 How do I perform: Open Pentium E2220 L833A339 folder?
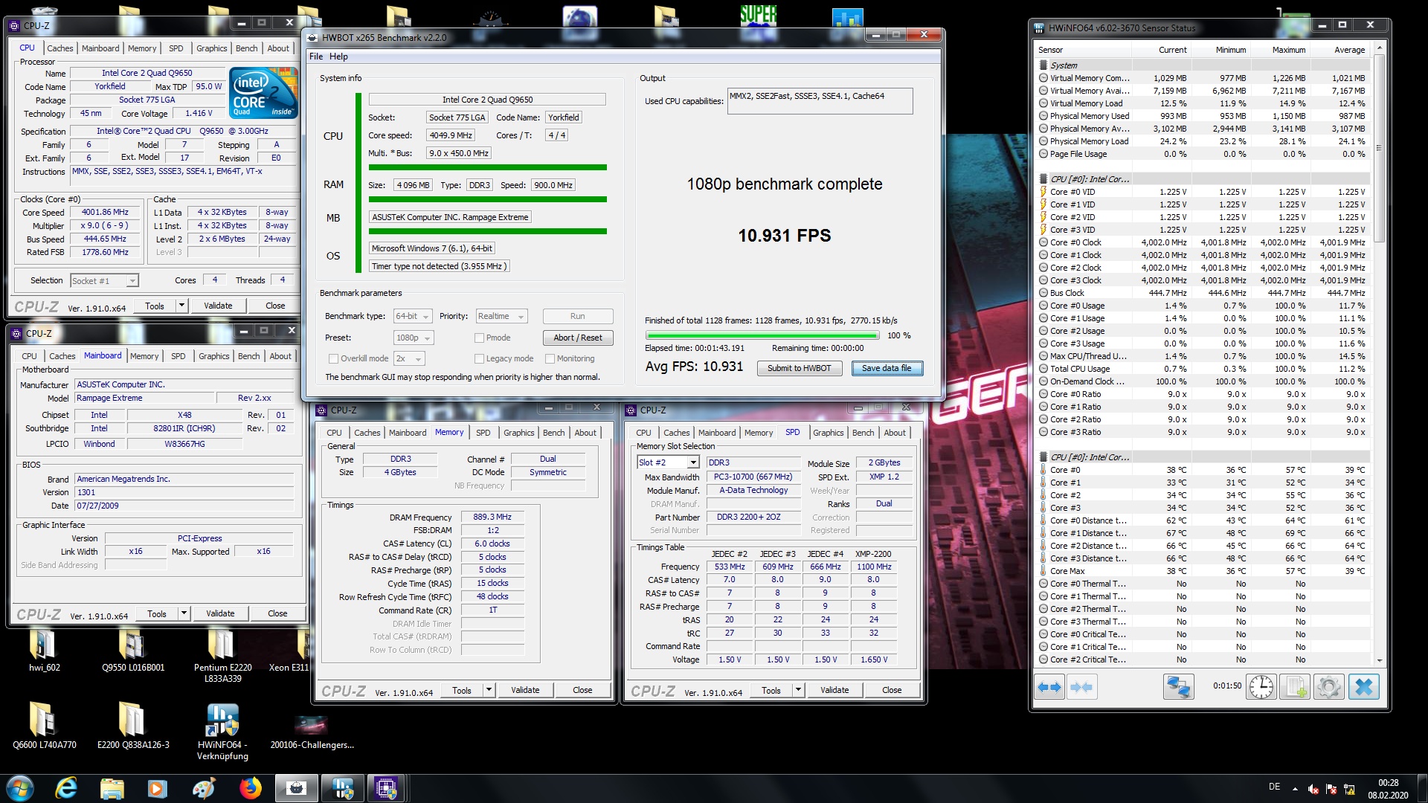(x=222, y=655)
